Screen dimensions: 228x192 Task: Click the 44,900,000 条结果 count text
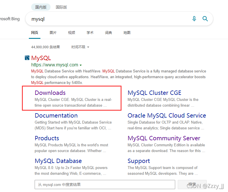(x=46, y=47)
